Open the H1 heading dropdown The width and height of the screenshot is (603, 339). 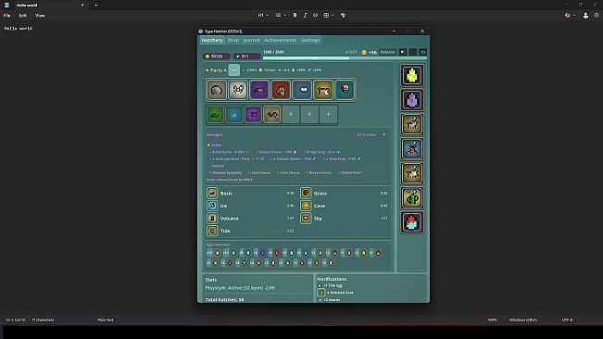263,16
